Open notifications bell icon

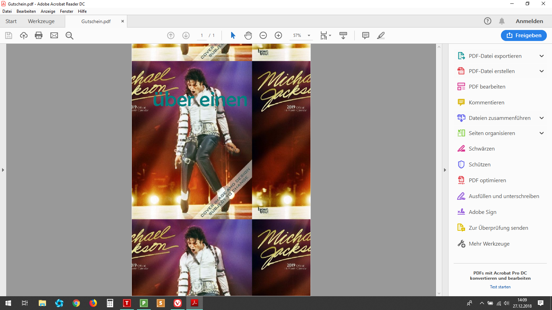(502, 21)
